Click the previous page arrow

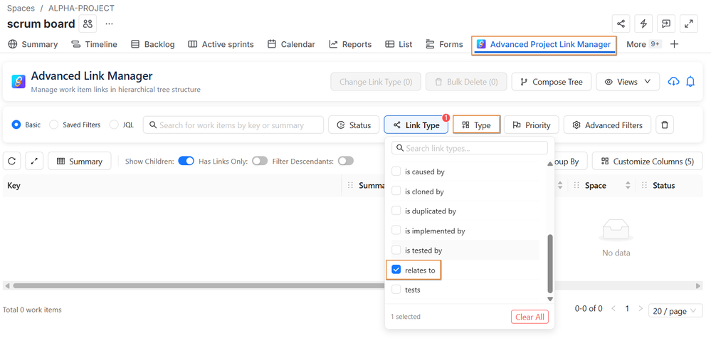tap(613, 309)
